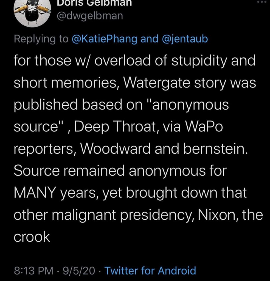This screenshot has width=270, height=281.
Task: Click the 9/5/20 date
Action: 79,271
